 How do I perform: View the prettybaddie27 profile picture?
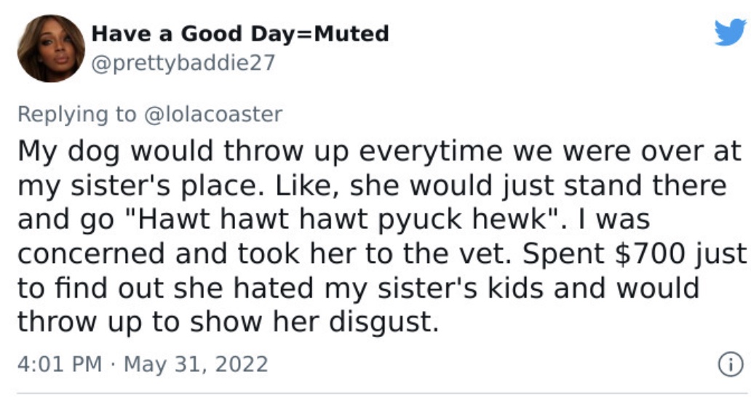(x=51, y=48)
